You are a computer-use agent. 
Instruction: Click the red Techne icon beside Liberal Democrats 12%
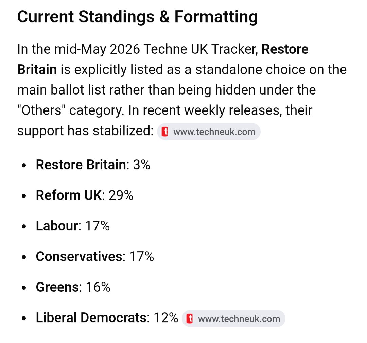(190, 319)
